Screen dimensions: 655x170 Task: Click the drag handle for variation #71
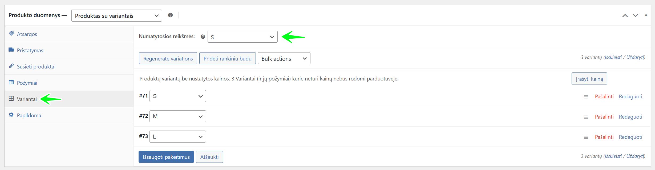click(x=586, y=97)
